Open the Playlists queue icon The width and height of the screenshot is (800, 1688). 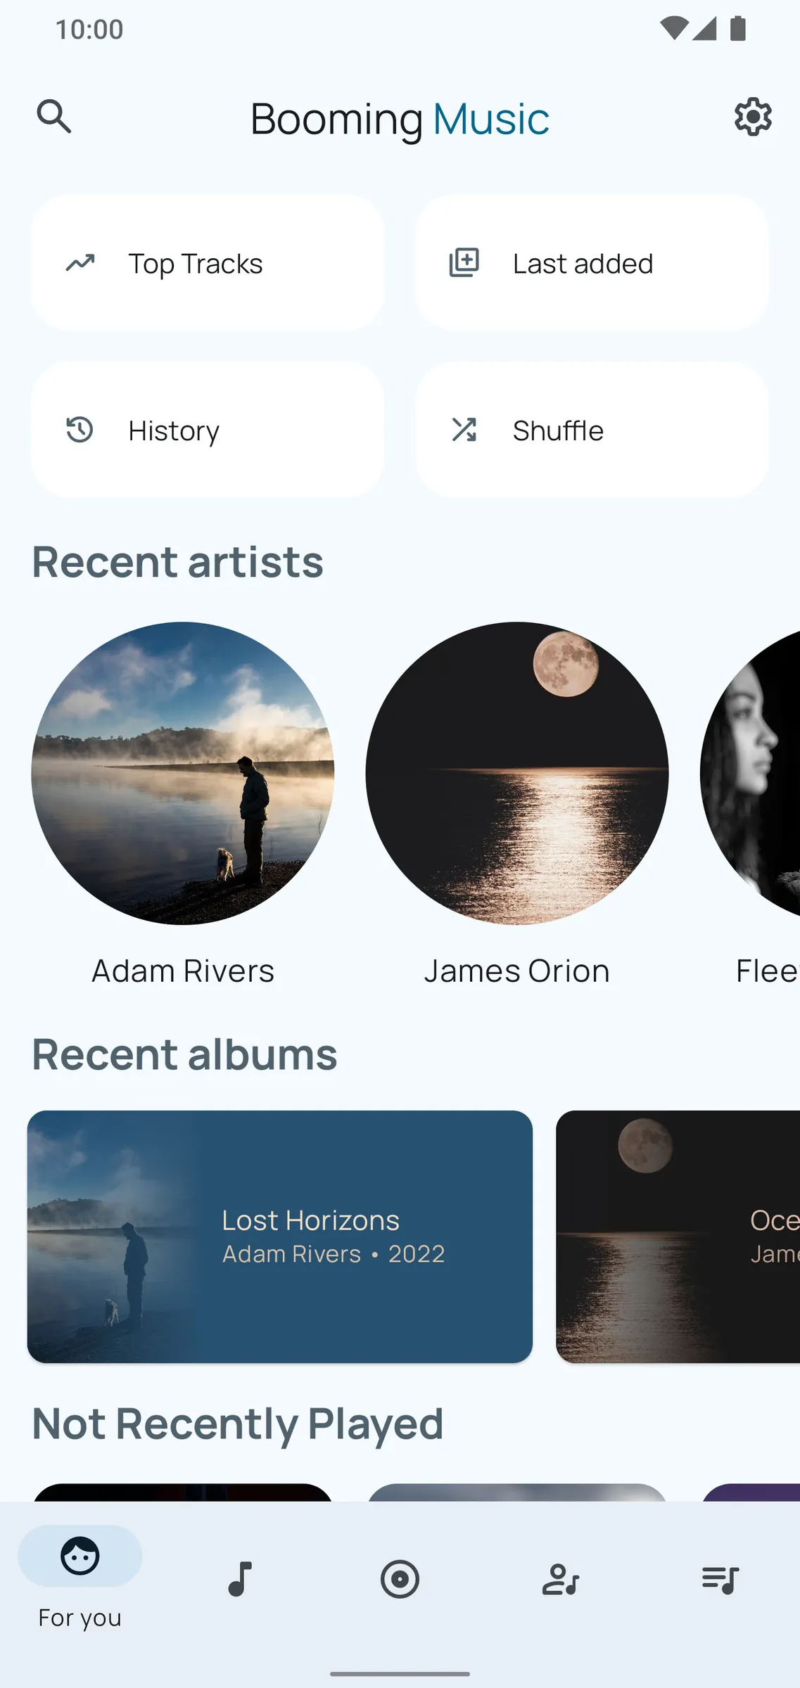click(x=719, y=1579)
